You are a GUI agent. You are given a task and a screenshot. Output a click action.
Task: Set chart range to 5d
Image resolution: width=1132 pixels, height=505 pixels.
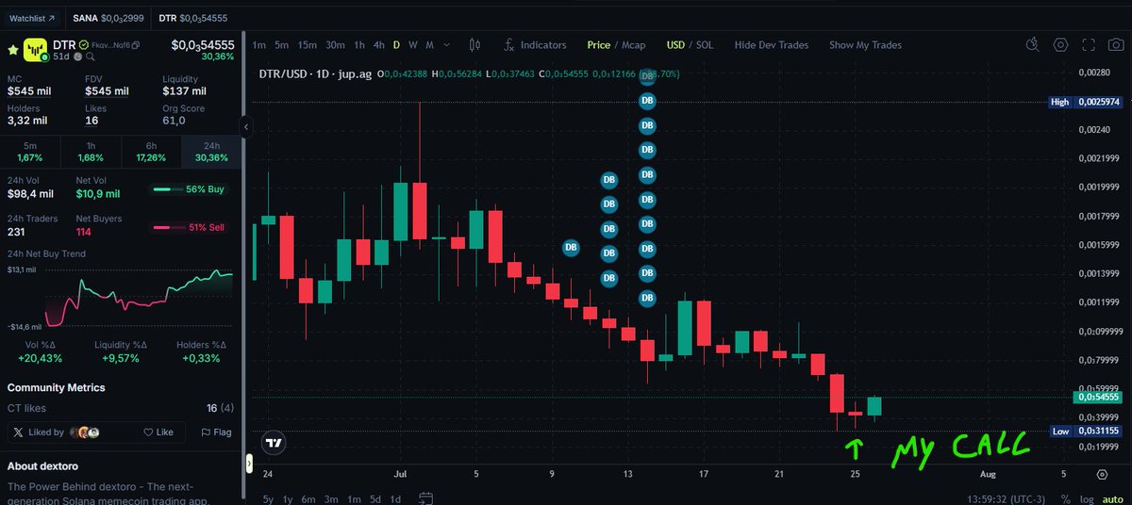[375, 498]
